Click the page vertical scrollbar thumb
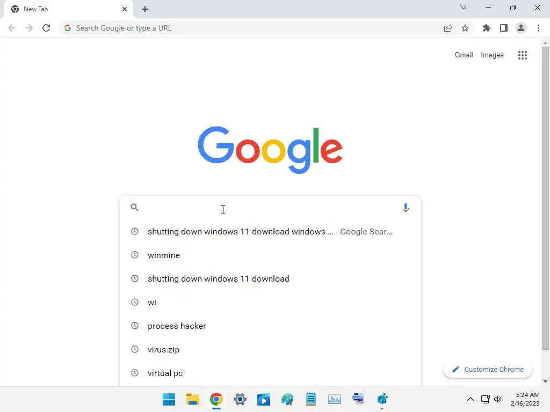 [545, 198]
